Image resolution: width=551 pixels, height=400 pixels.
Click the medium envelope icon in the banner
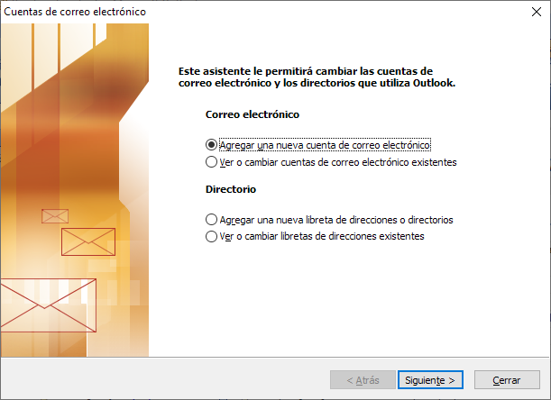[88, 242]
